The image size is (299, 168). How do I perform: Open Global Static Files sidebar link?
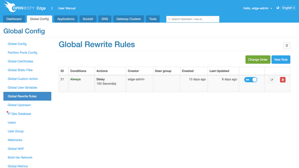[20, 70]
